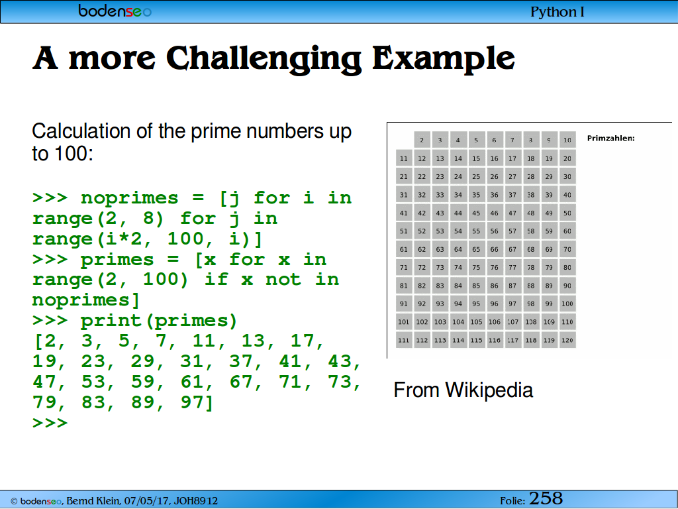678x509 pixels.
Task: Click grid cell number 2
Action: pos(422,140)
